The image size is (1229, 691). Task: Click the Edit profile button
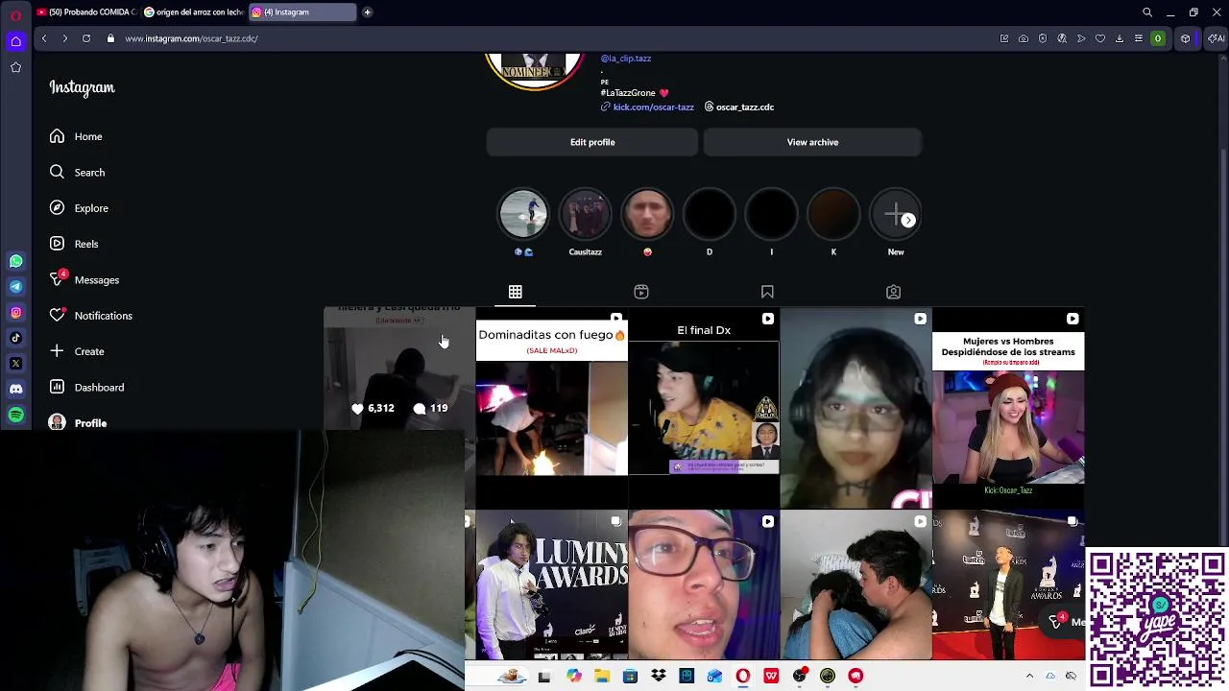tap(592, 142)
